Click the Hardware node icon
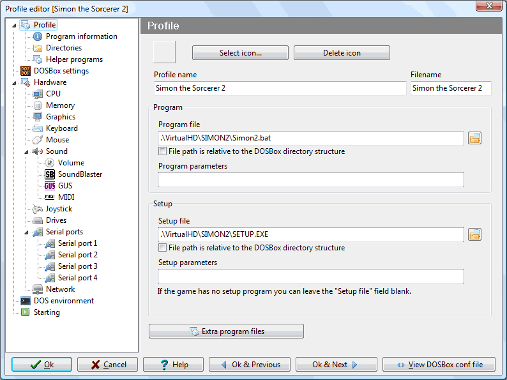The width and height of the screenshot is (507, 380). pos(26,82)
